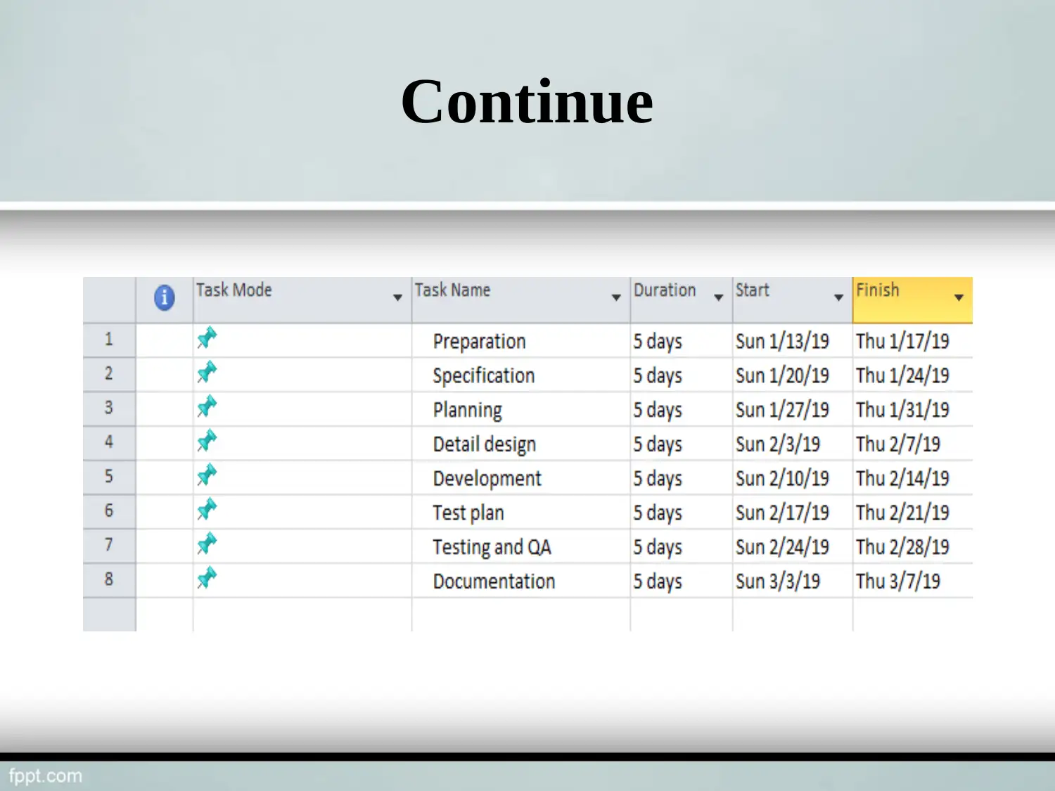1055x791 pixels.
Task: Click the pin icon in Preparation row
Action: [x=207, y=338]
